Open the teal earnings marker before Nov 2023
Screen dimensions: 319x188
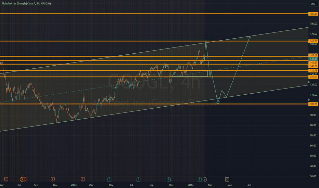(x=169, y=179)
